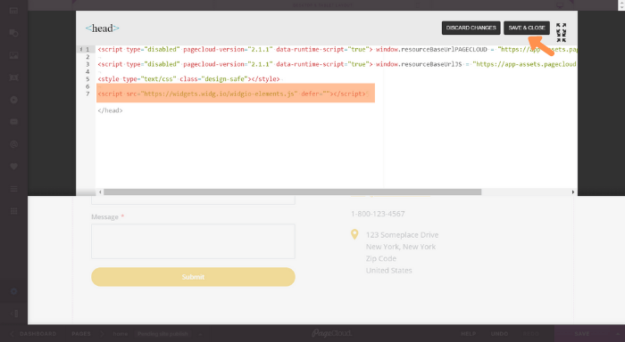This screenshot has width=625, height=342.
Task: Click Redo in the bottom bar
Action: pos(530,334)
